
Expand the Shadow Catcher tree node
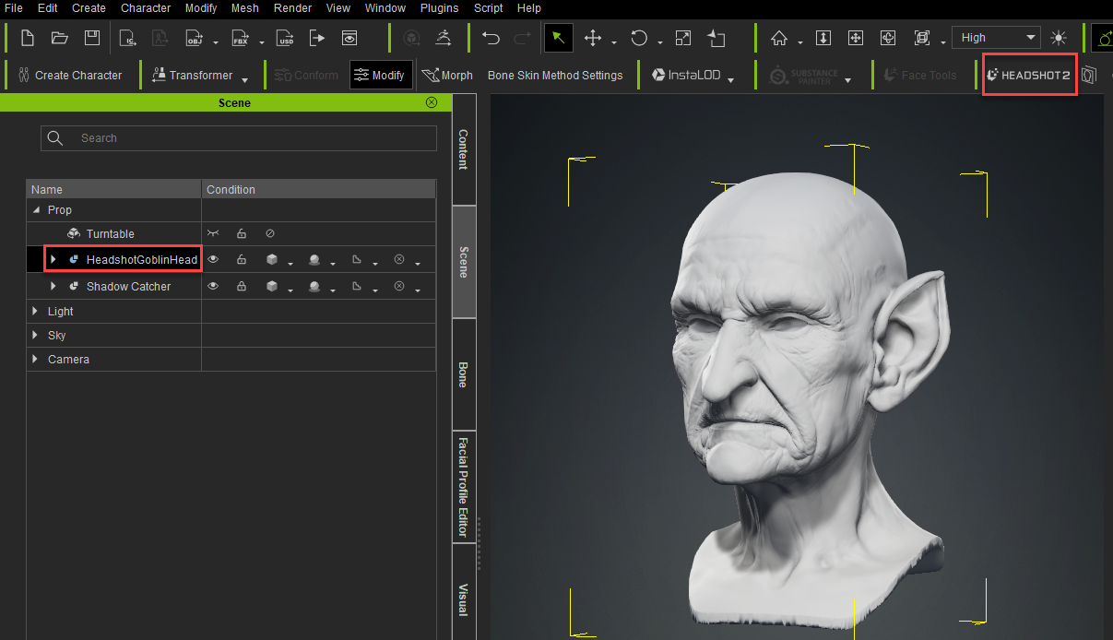53,286
